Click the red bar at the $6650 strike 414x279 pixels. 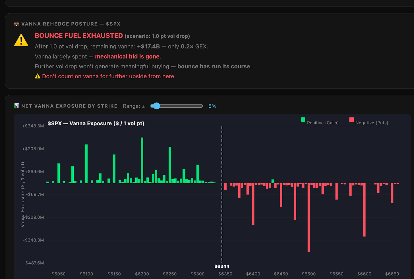coord(392,193)
